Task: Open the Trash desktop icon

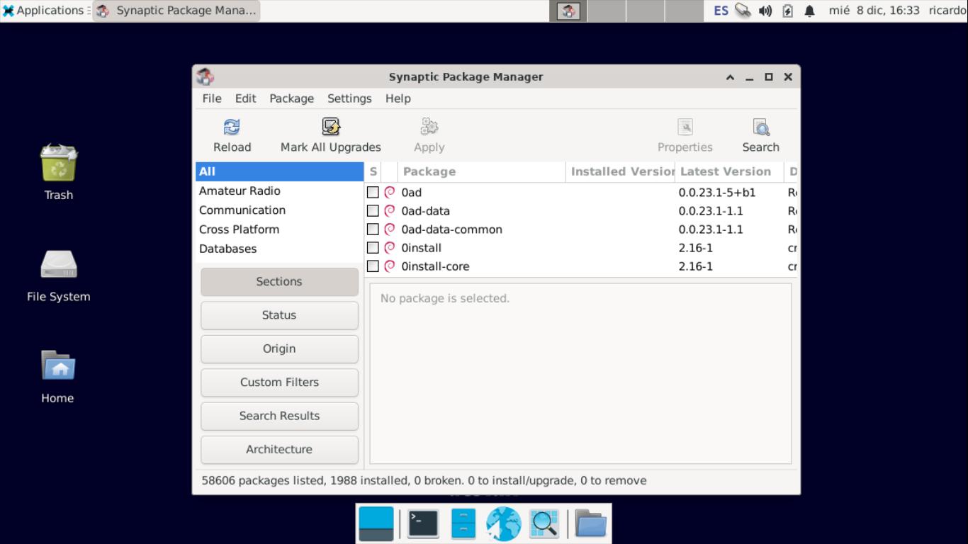Action: (59, 163)
